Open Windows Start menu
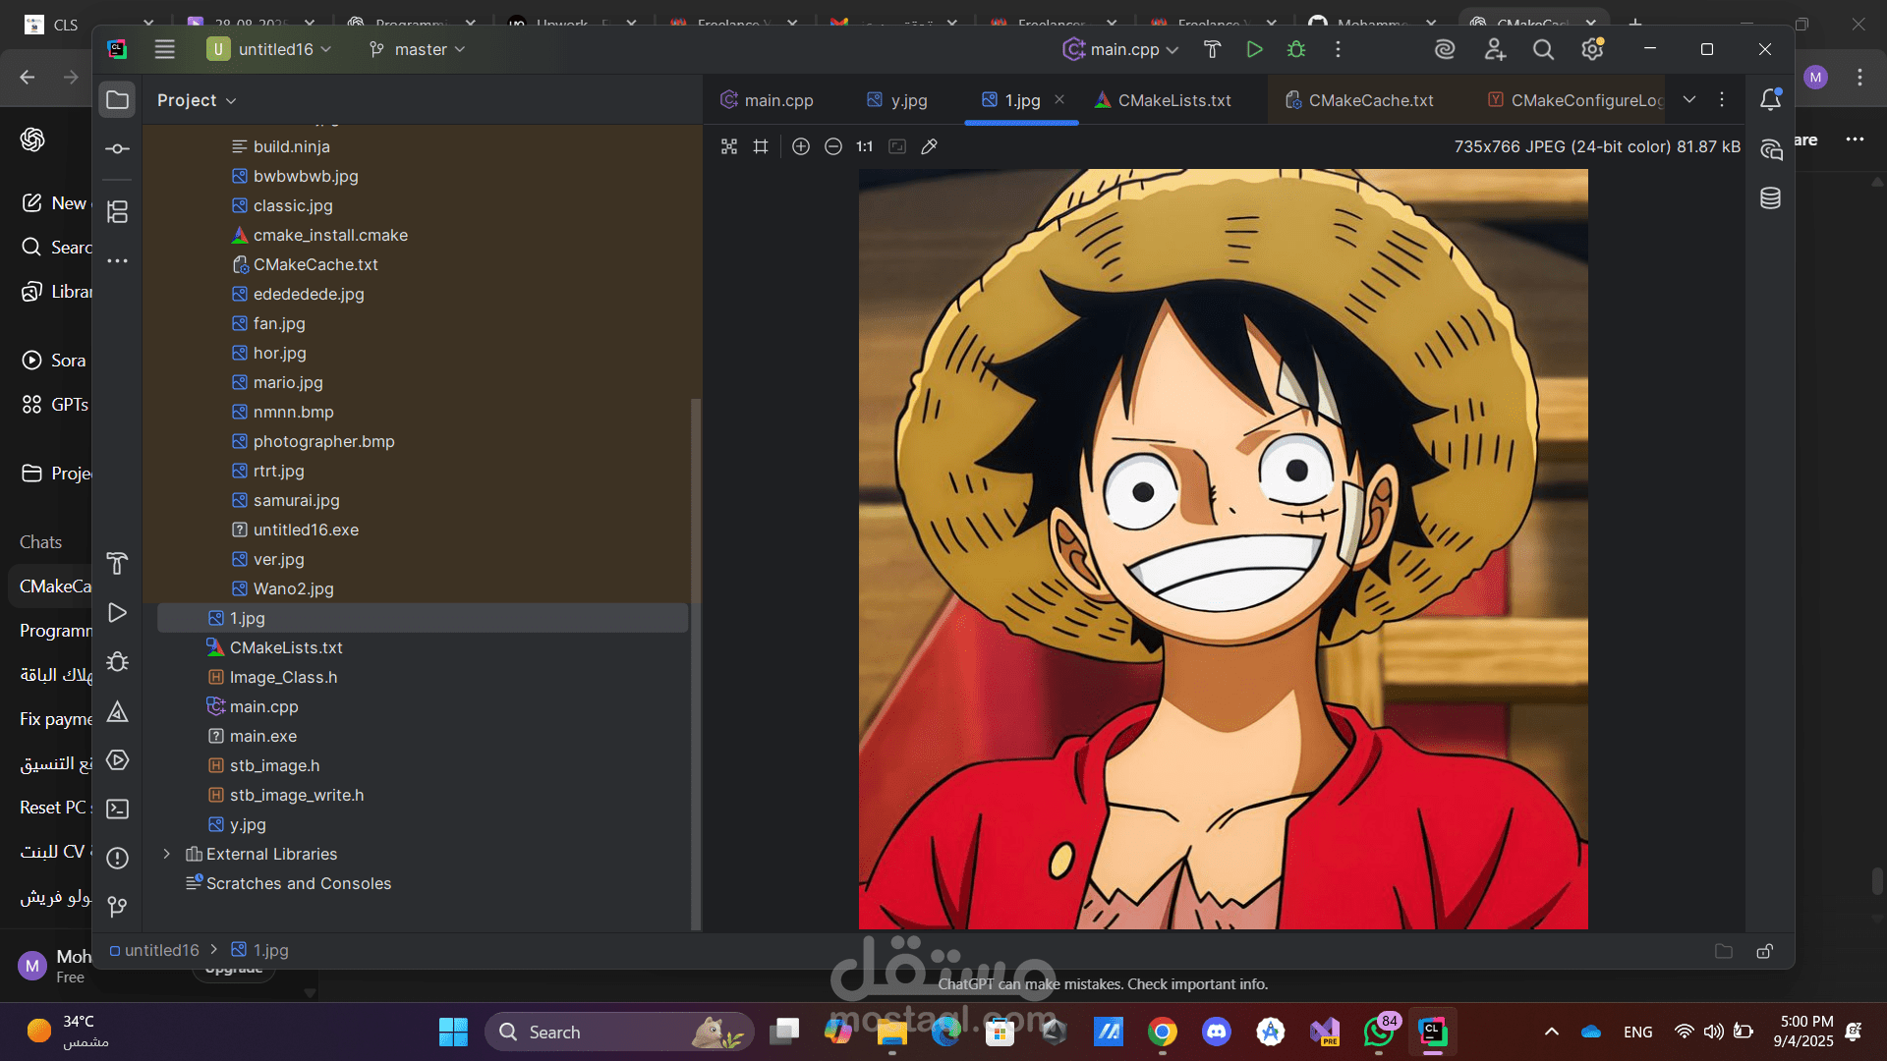This screenshot has width=1887, height=1061. pyautogui.click(x=453, y=1032)
